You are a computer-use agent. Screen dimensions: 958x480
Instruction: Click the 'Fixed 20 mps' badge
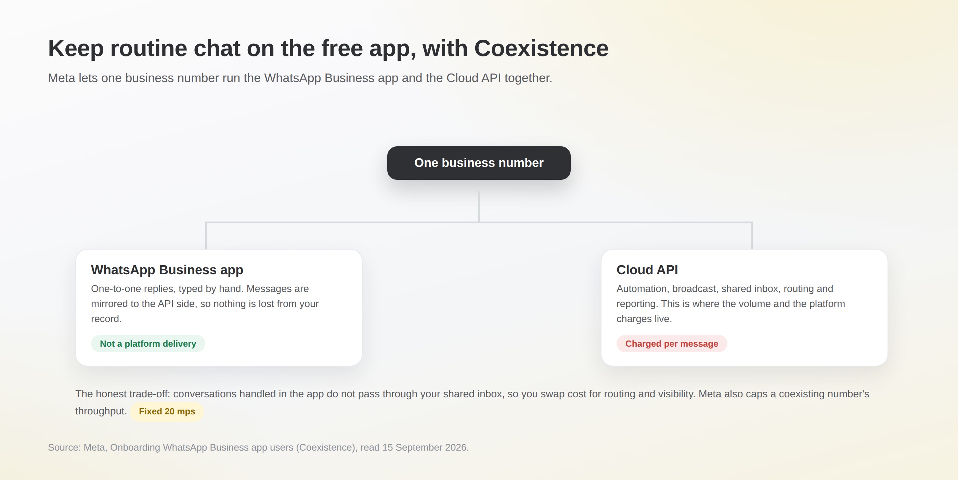pos(167,411)
